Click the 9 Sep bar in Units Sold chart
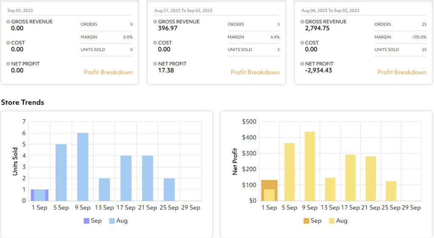Image resolution: width=434 pixels, height=238 pixels. pyautogui.click(x=83, y=167)
